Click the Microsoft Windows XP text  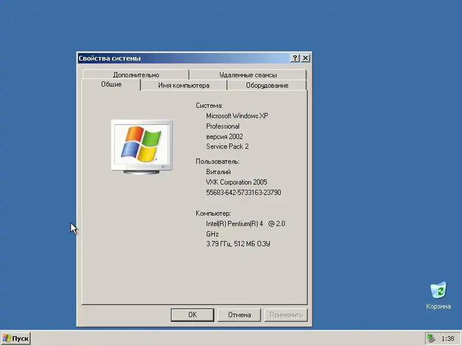pos(237,116)
